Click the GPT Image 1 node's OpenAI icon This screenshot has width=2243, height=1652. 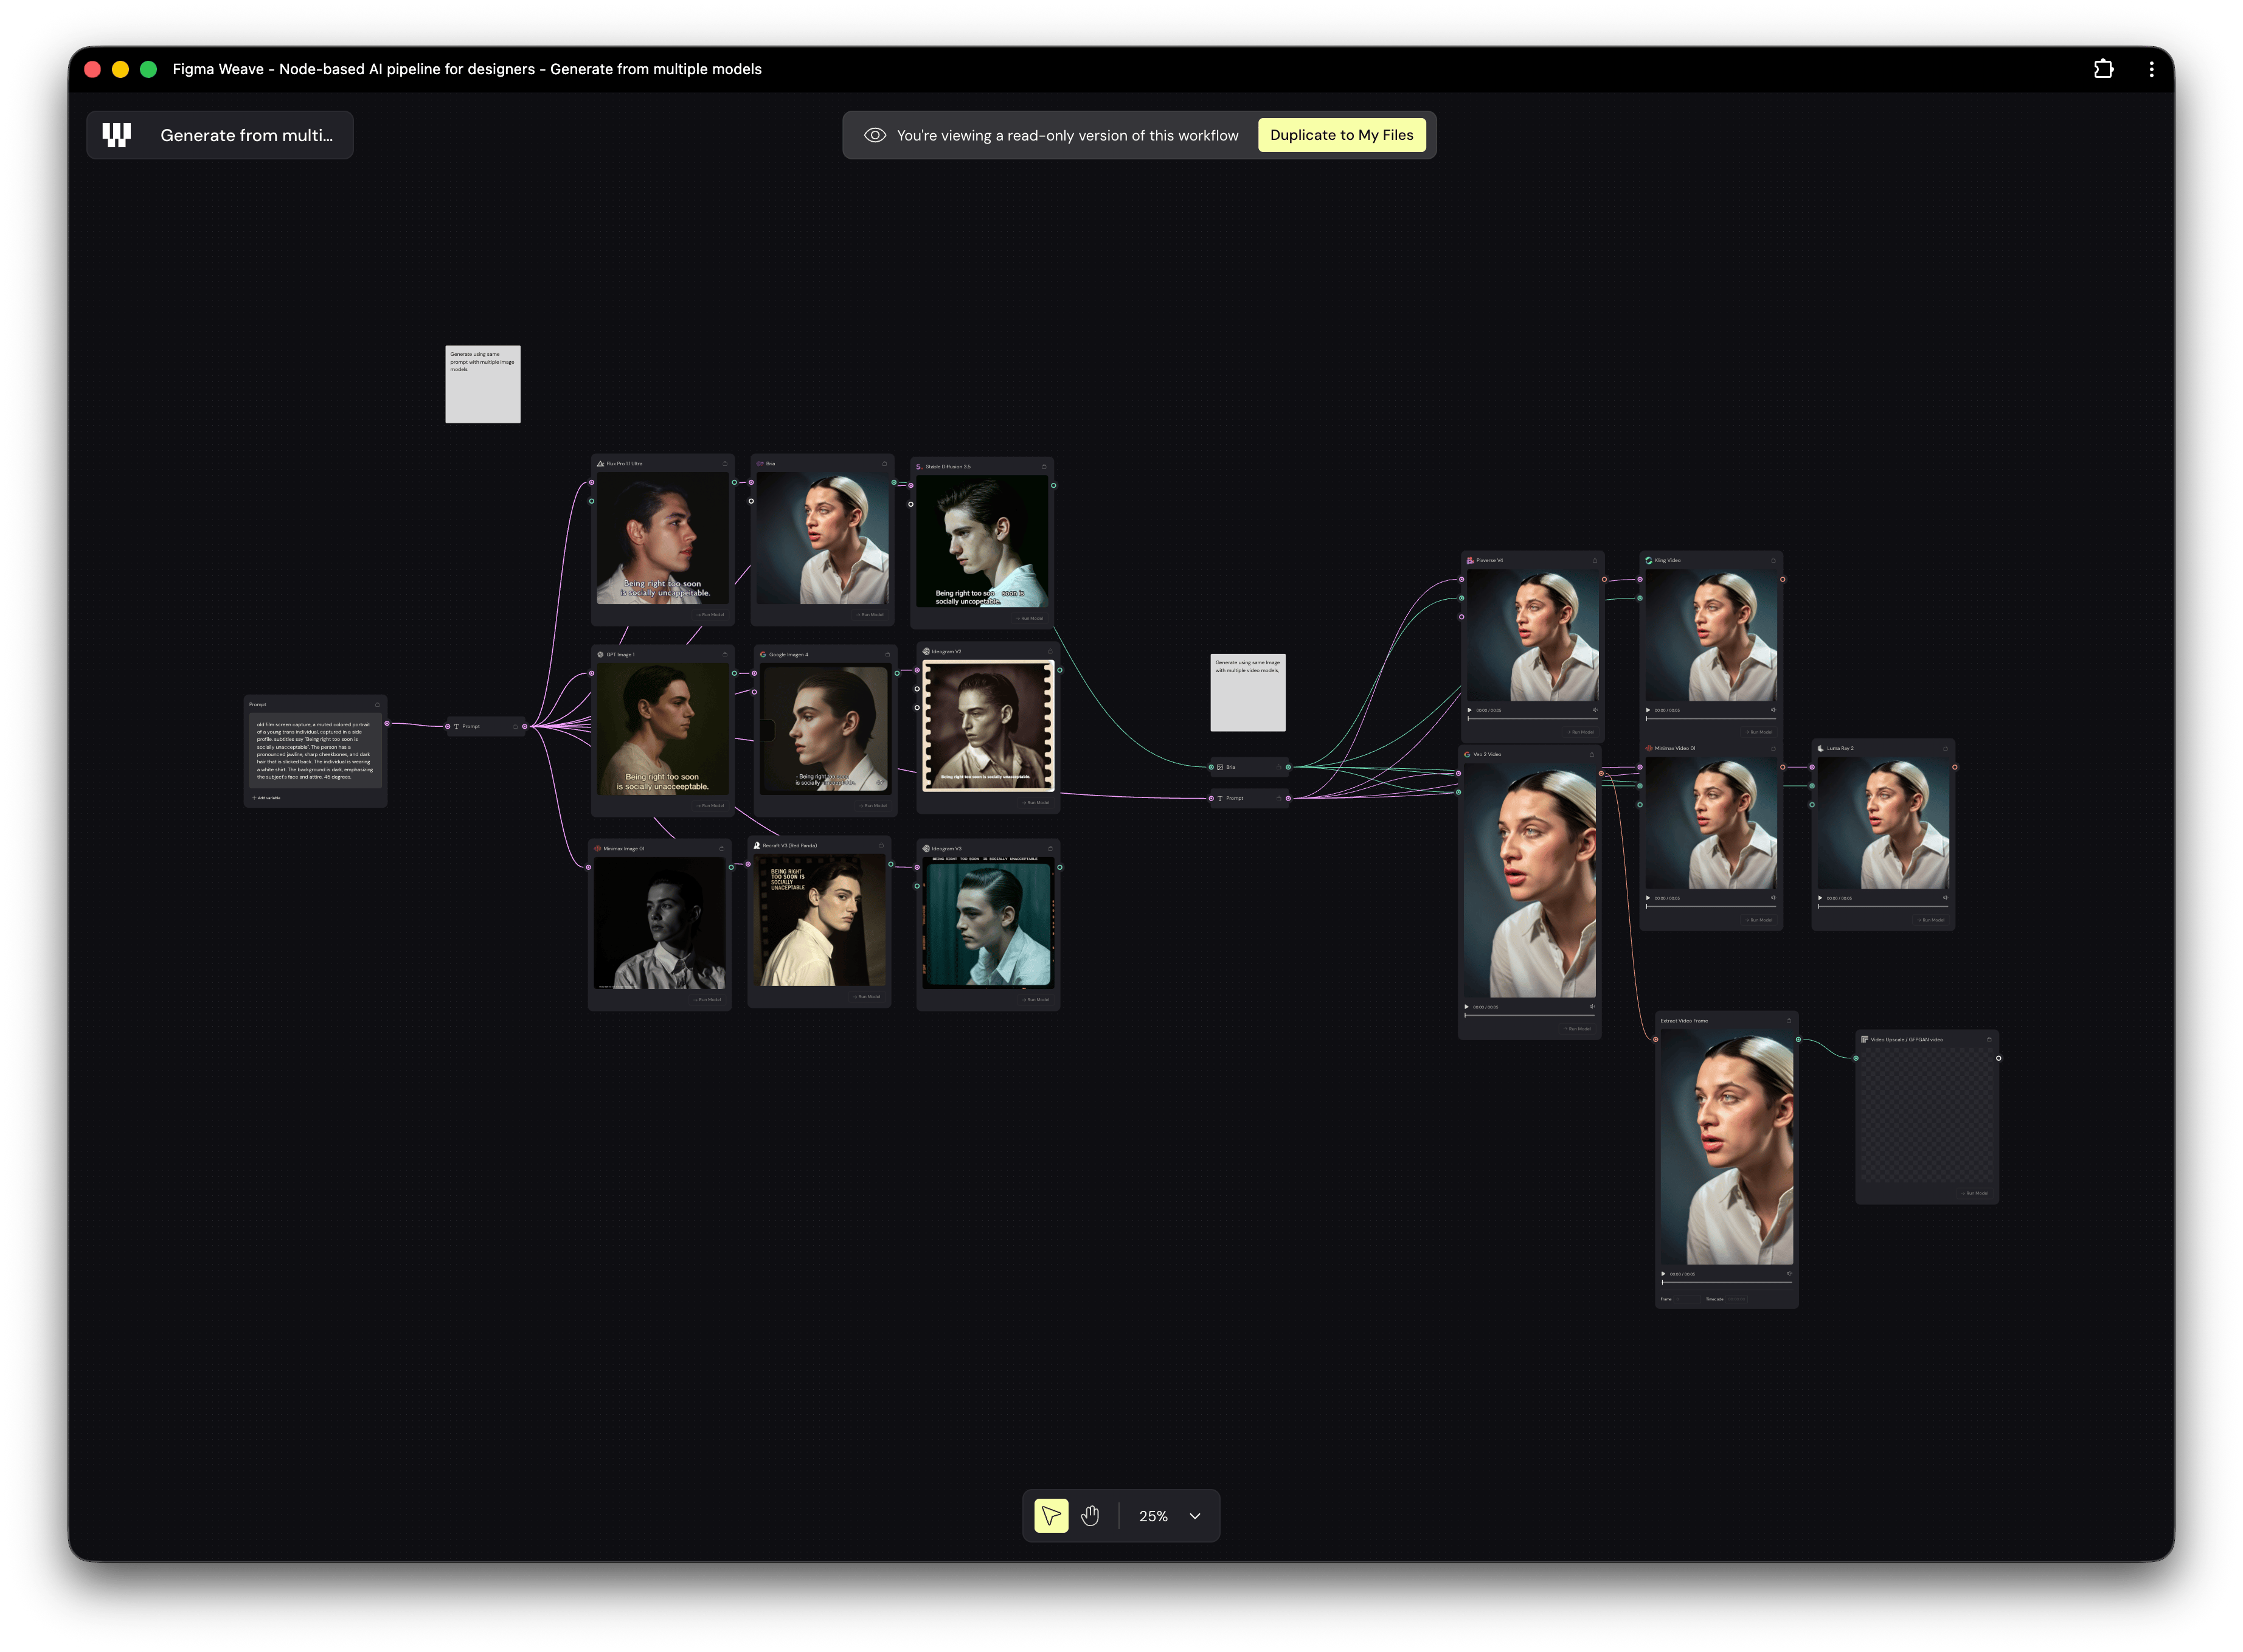click(601, 655)
